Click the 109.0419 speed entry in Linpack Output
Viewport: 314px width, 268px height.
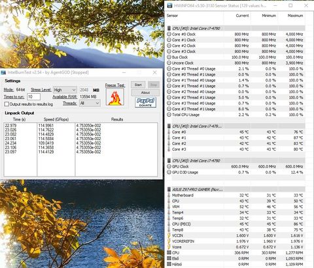[x=46, y=143]
